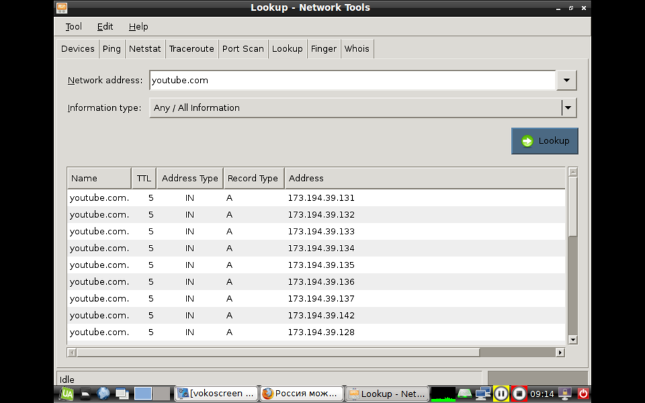The width and height of the screenshot is (645, 403).
Task: Select the row with address 173.194.39.137
Action: pos(316,299)
